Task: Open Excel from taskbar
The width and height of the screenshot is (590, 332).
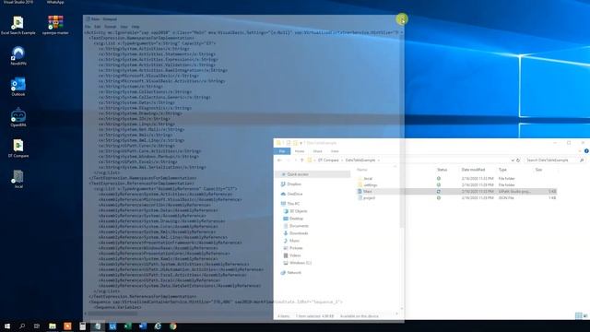Action: pyautogui.click(x=127, y=326)
